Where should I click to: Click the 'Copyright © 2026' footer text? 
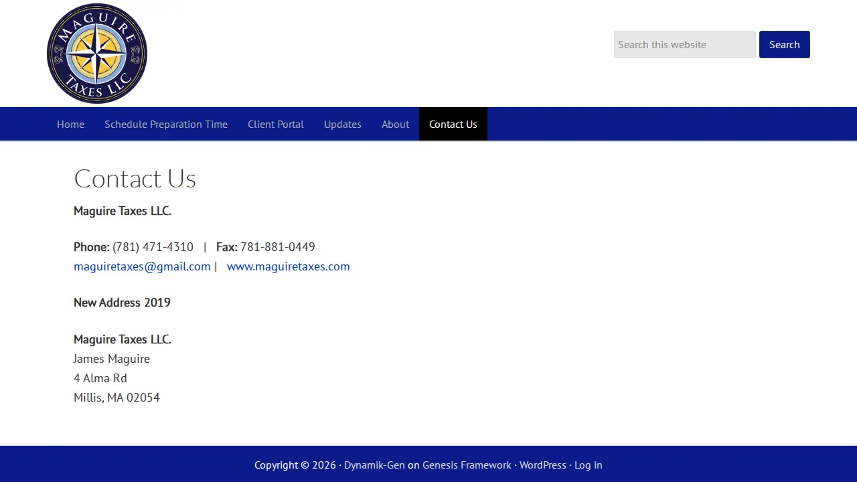[295, 465]
